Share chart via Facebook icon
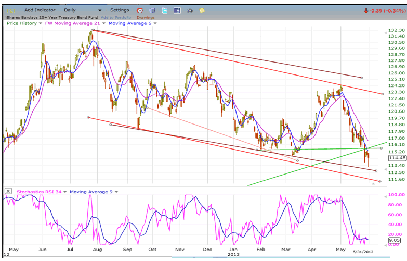 177,10
